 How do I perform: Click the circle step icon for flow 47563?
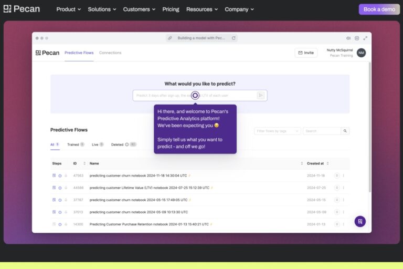60,175
